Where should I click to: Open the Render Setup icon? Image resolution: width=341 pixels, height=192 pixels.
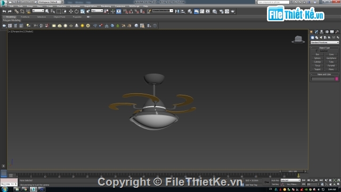pos(222,11)
